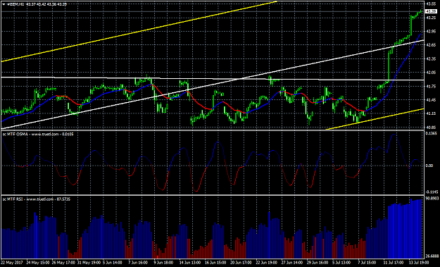
Task: Select the 5 Jun 14:00 time label
Action: [x=112, y=263]
